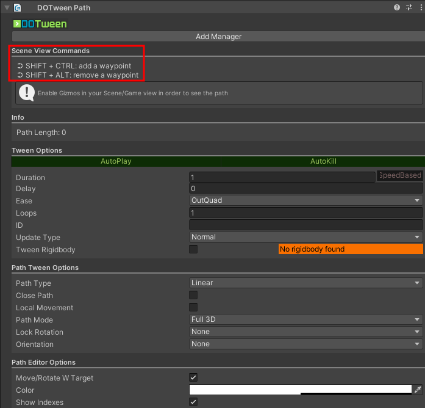The width and height of the screenshot is (425, 408).
Task: Toggle the AutoKill button
Action: coord(323,162)
